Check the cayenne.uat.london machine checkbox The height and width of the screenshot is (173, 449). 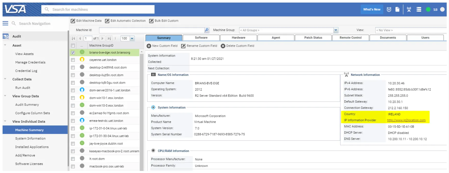pos(73,60)
